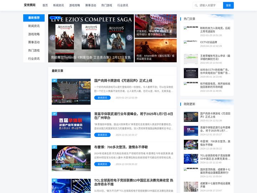Screen dimensions: 257x193
Task: Click 咒语回声 article thumbnail in 最新文章
Action: tap(71, 92)
